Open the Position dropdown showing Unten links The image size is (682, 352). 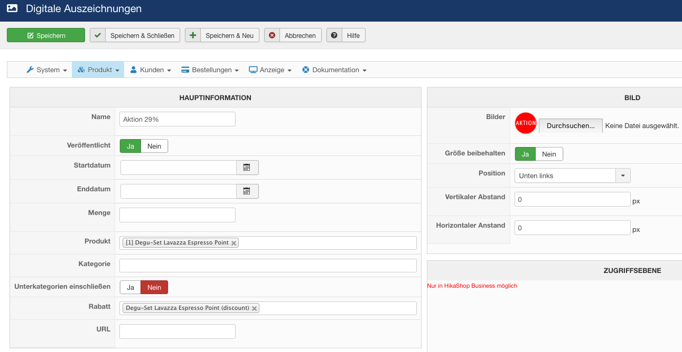[572, 175]
